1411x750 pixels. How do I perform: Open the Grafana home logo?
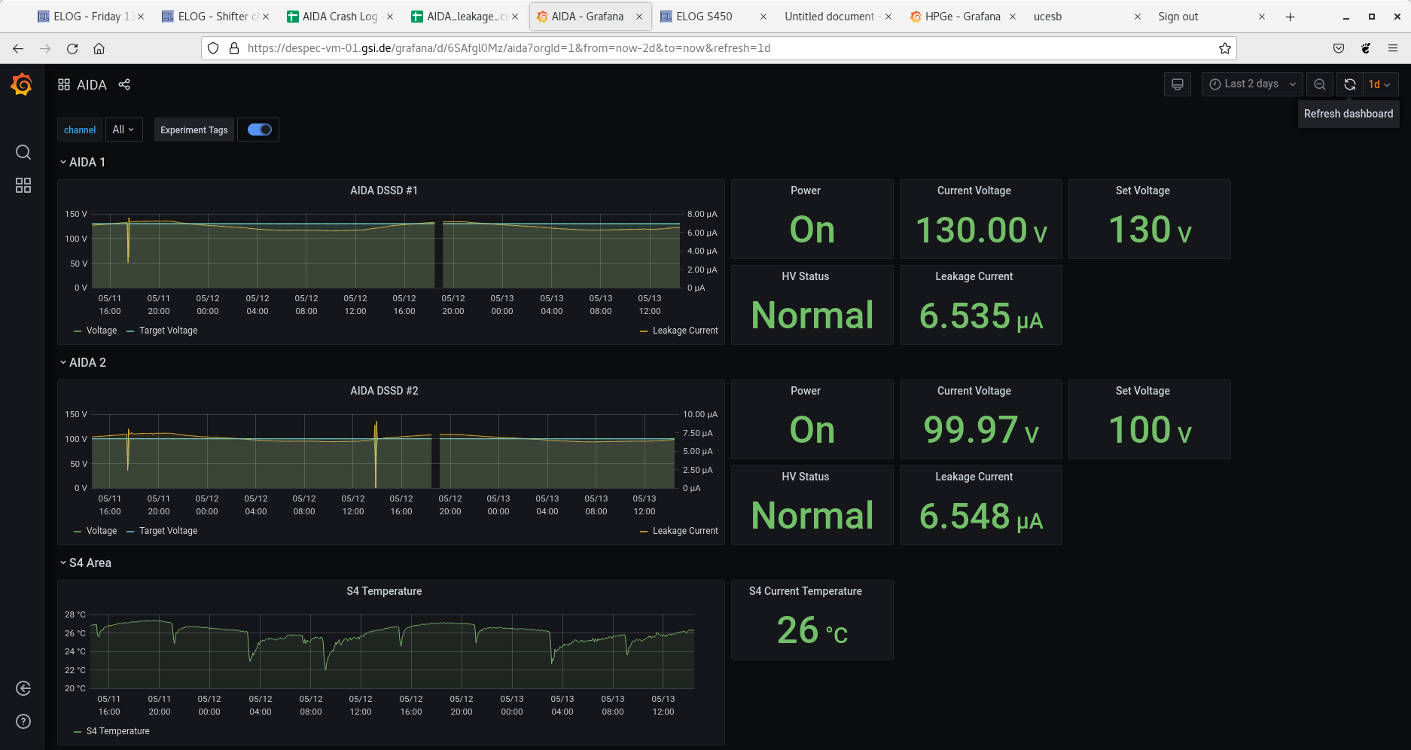[x=22, y=84]
